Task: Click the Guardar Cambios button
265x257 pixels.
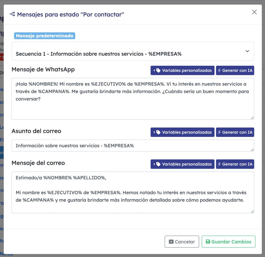Action: coord(229,242)
